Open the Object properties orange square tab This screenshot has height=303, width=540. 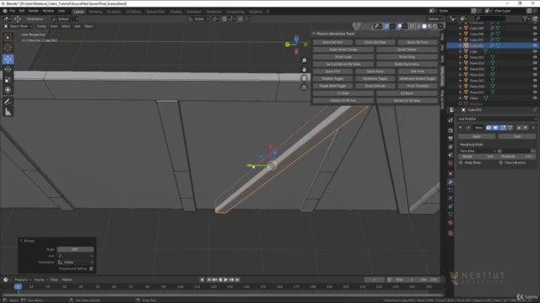pos(451,174)
